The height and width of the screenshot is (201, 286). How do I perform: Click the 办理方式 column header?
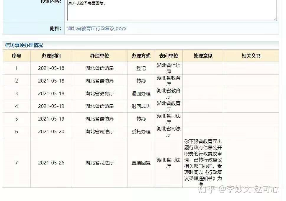(141, 56)
